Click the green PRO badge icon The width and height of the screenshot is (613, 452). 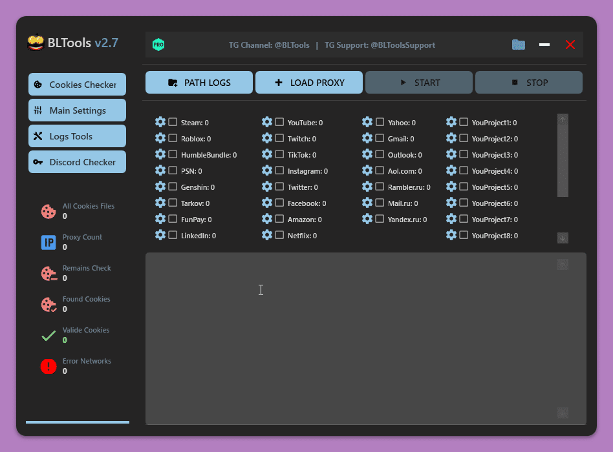(x=158, y=45)
